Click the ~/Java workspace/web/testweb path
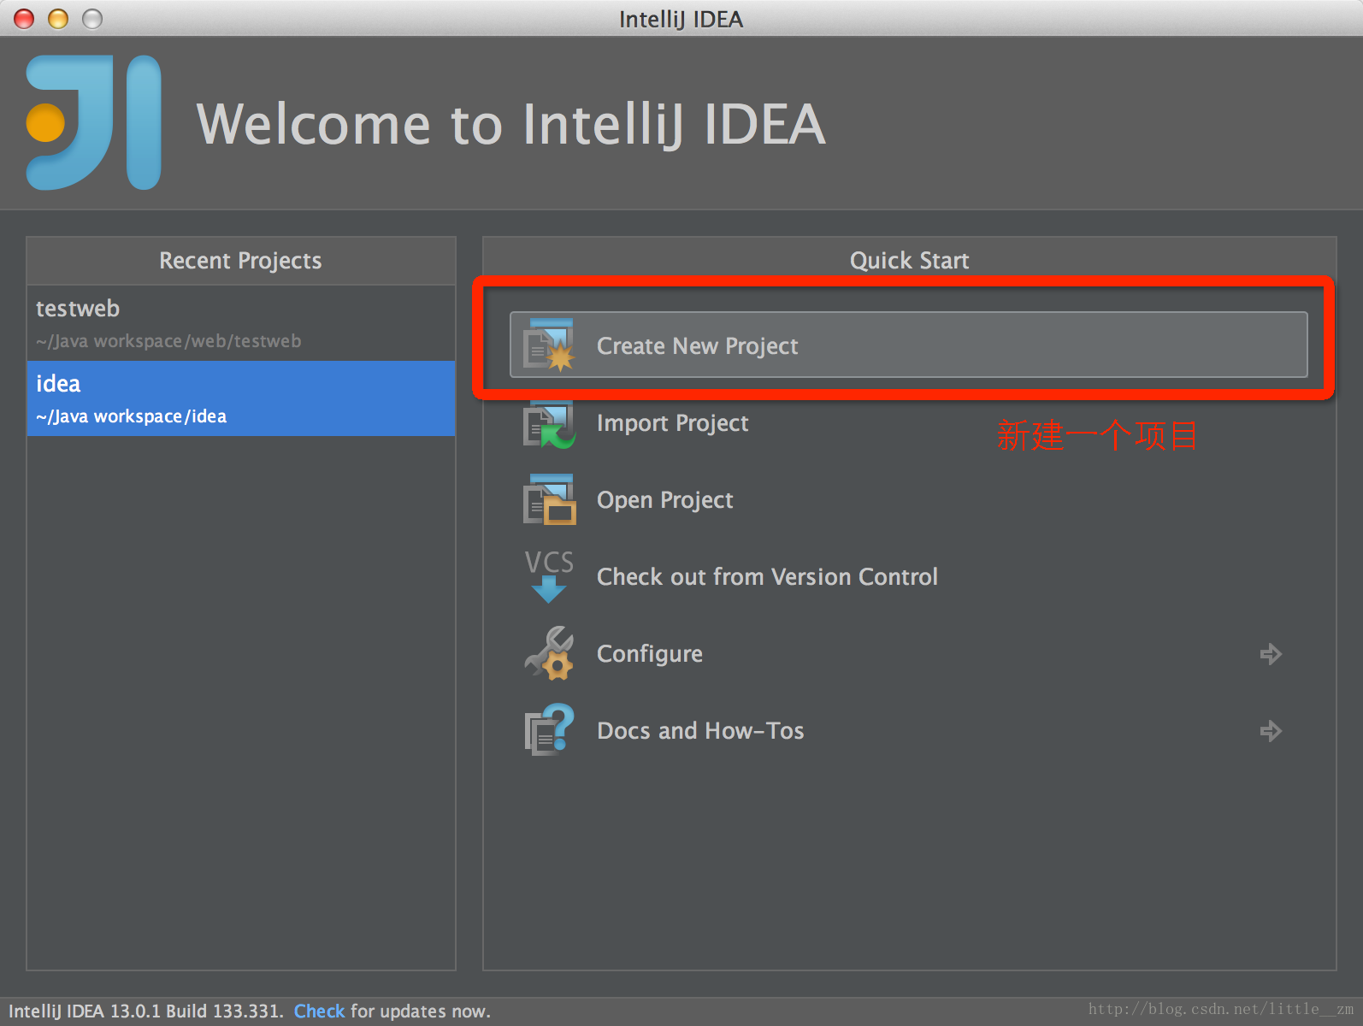 click(168, 341)
